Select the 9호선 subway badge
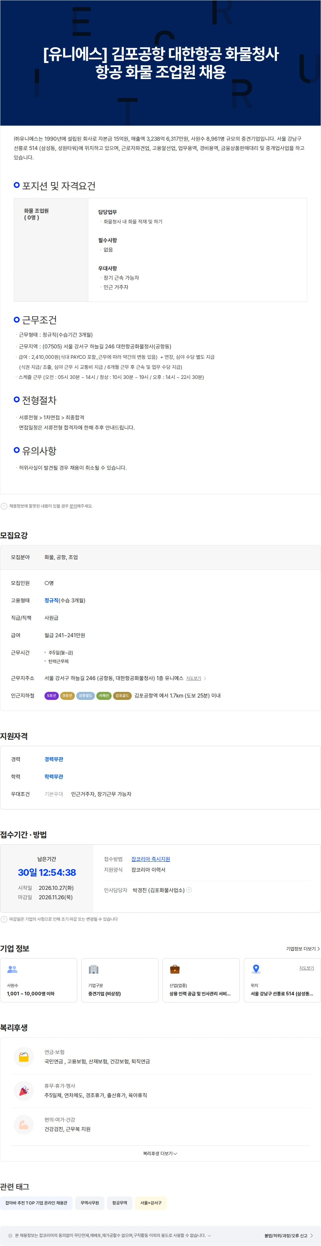 [68, 696]
